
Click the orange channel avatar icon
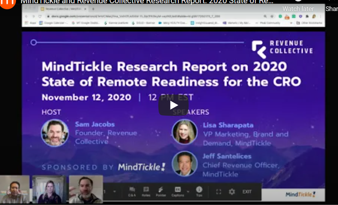click(8, 3)
